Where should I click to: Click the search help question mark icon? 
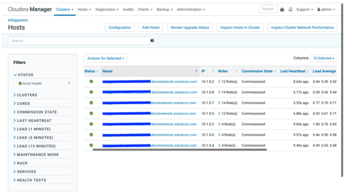[152, 41]
